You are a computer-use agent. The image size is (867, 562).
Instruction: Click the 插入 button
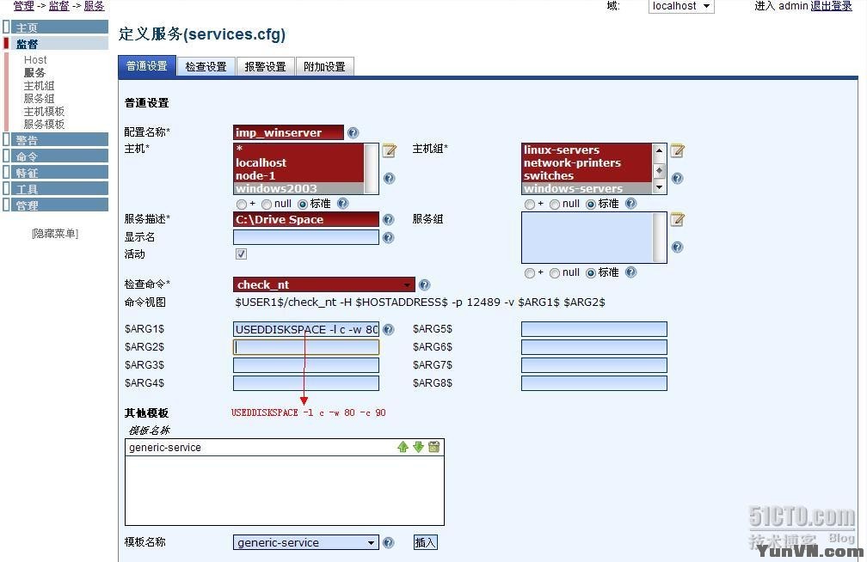[x=425, y=542]
